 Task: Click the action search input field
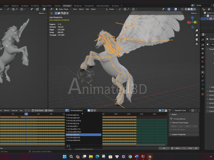coord(84,146)
